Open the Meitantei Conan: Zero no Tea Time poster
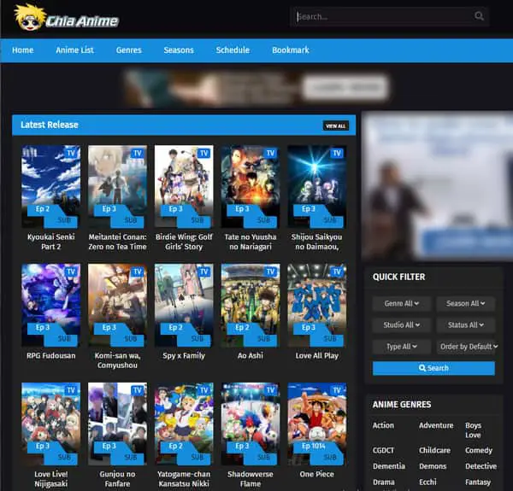The height and width of the screenshot is (491, 513). point(117,186)
